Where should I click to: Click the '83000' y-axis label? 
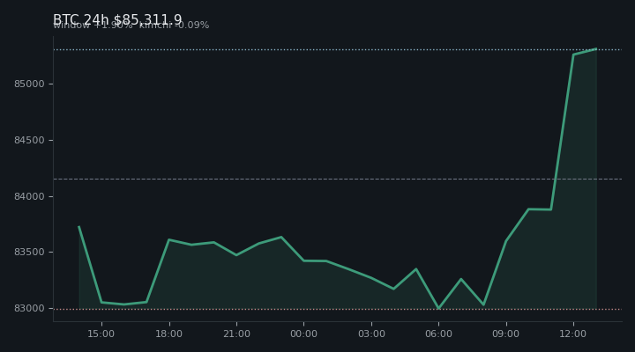pos(29,308)
